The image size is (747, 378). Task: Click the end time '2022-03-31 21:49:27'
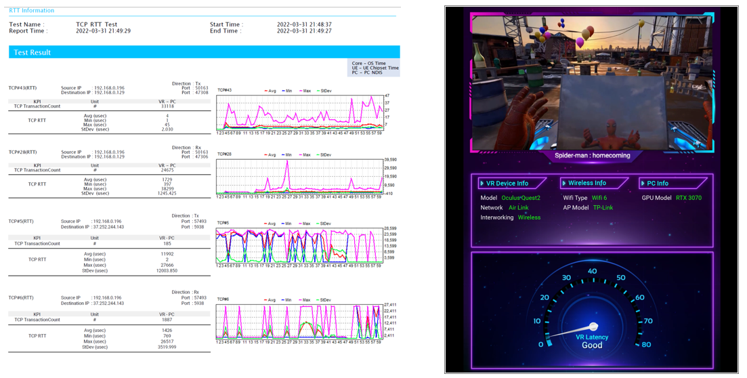305,31
